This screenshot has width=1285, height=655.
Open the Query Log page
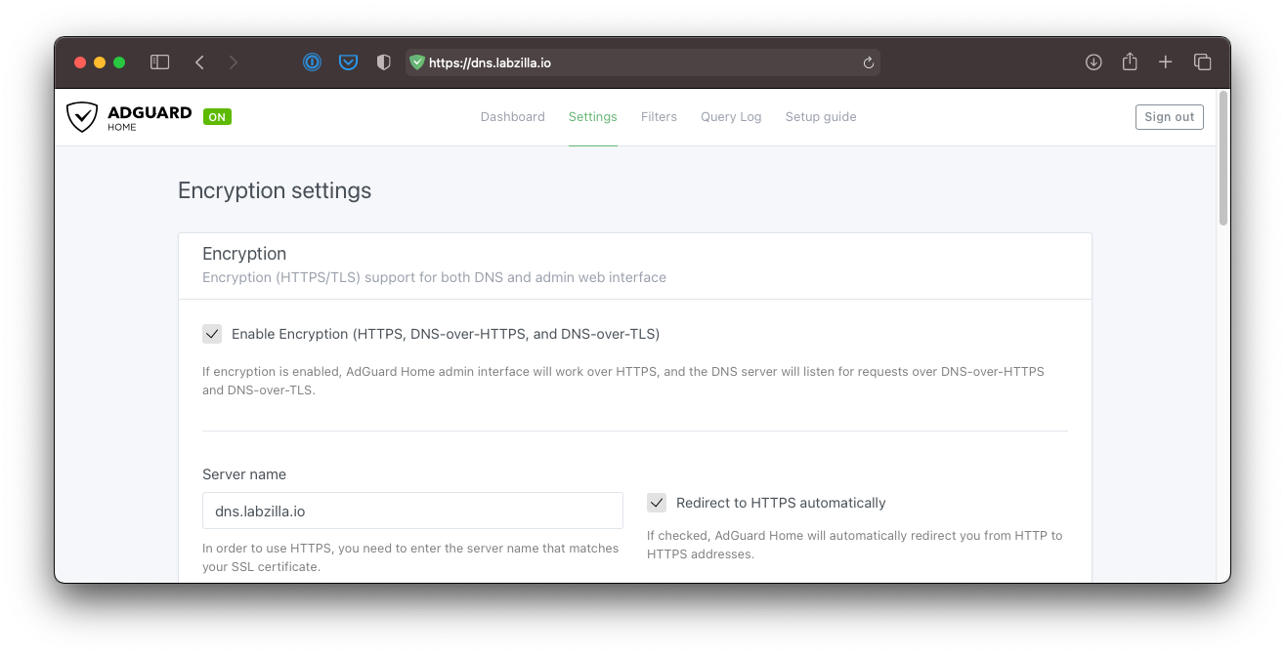click(730, 117)
